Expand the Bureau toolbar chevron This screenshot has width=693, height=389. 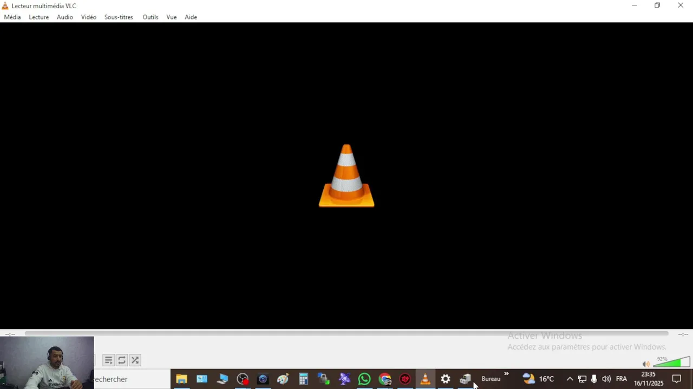click(x=506, y=374)
